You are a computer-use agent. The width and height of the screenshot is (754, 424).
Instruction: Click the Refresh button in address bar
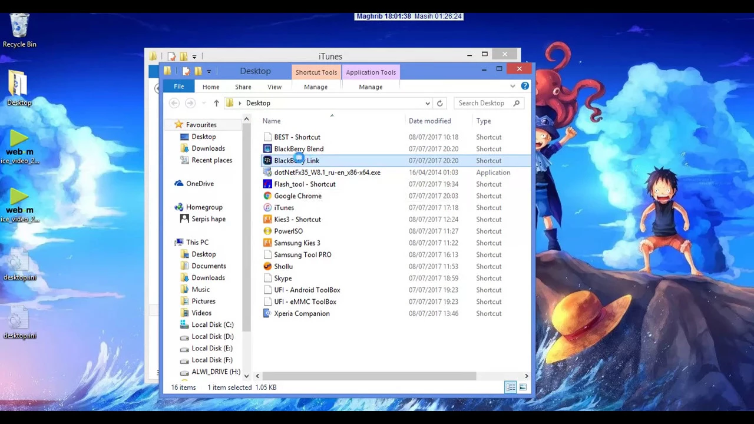[439, 103]
